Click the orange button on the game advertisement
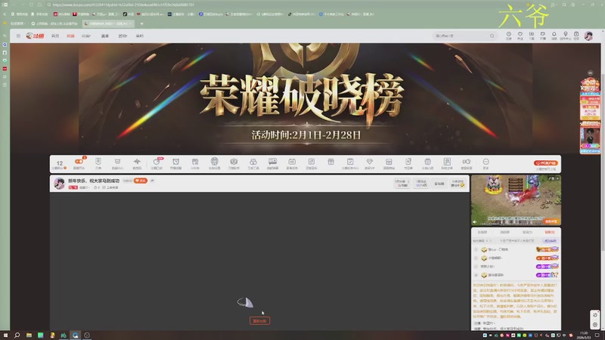 coord(551,221)
